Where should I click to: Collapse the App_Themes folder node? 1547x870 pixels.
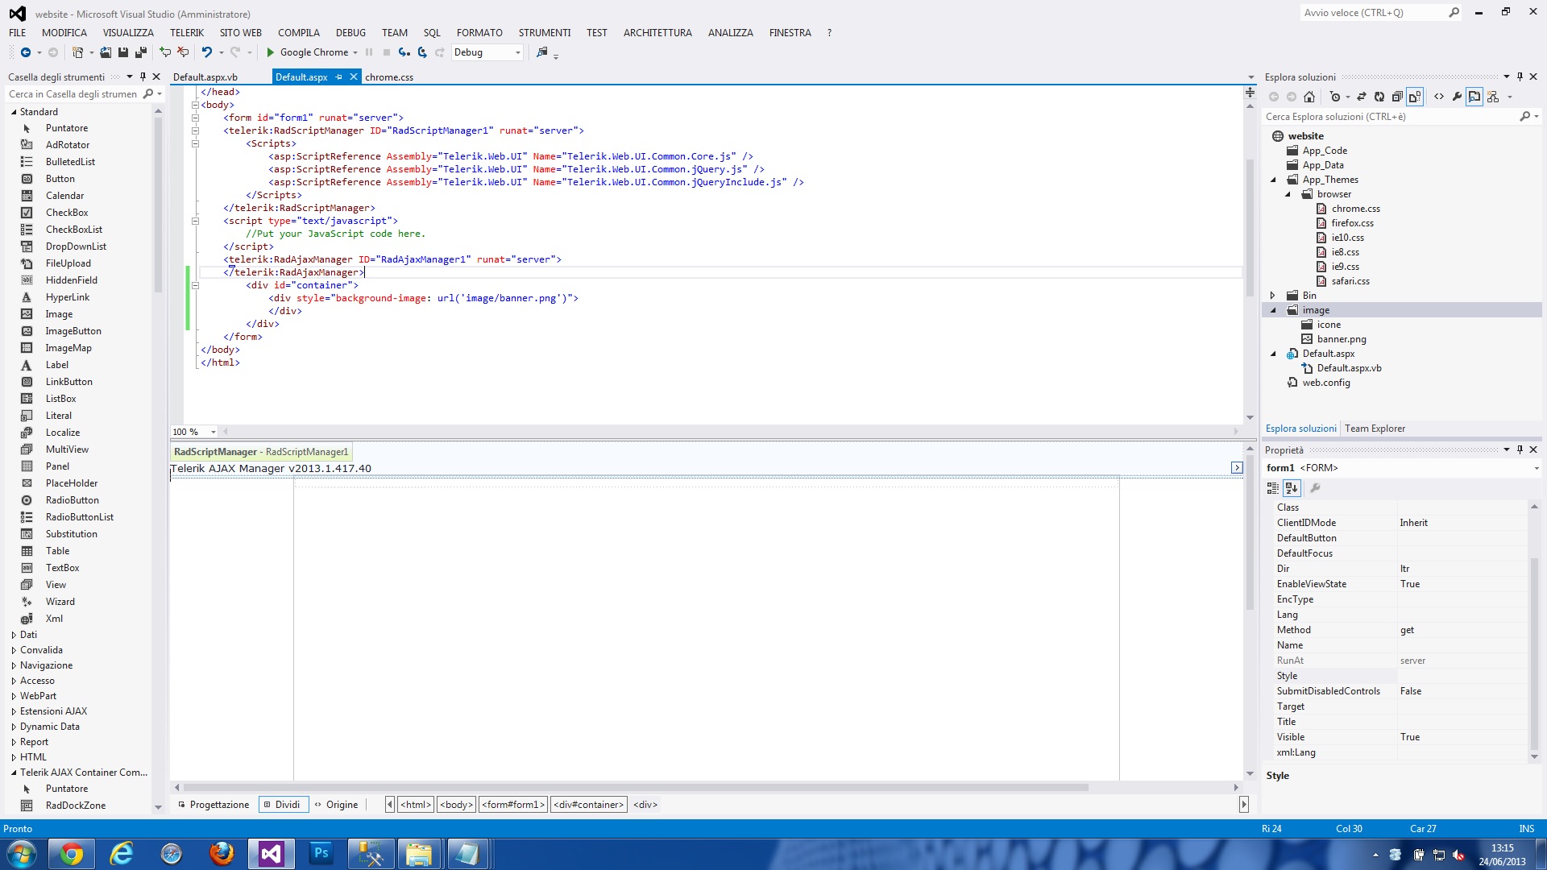(1273, 180)
